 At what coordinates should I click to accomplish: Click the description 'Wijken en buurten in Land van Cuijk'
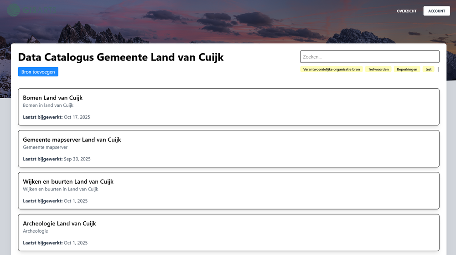[x=60, y=189]
